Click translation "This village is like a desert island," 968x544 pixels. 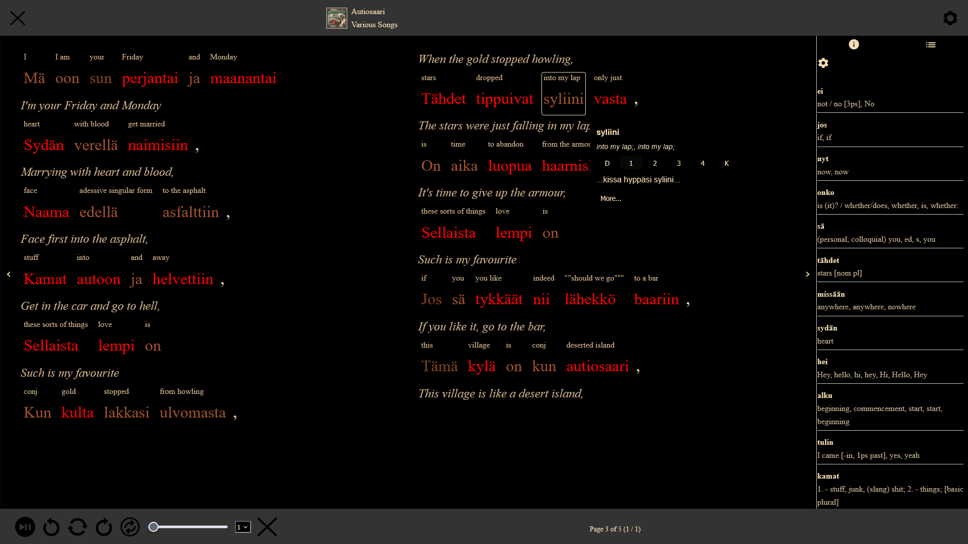501,393
